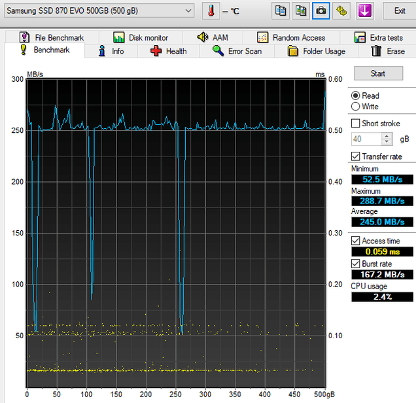This screenshot has width=416, height=403.
Task: Click the Benchmark lightbulb icon
Action: point(24,50)
